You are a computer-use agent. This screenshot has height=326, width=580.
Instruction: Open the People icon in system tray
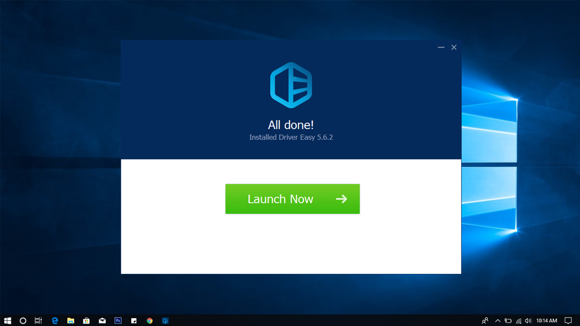pos(485,320)
